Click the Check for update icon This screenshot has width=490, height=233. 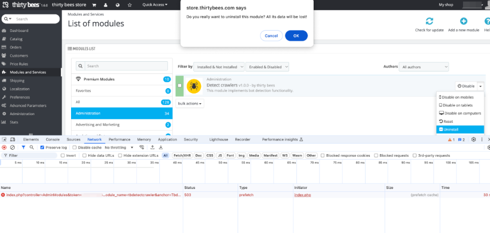429,22
